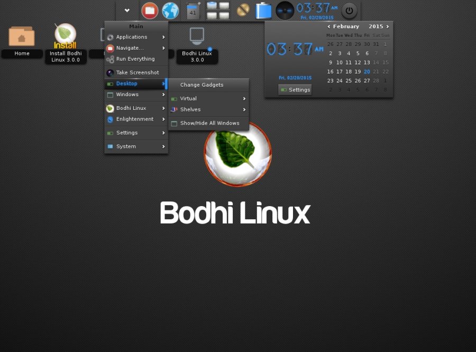
Task: Open the Home folder desktop icon
Action: [x=22, y=42]
